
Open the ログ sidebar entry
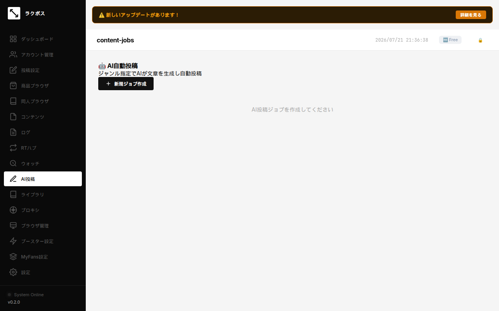(43, 132)
